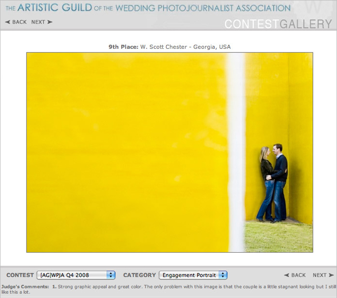Click the yellow wall engagement photo

169,152
